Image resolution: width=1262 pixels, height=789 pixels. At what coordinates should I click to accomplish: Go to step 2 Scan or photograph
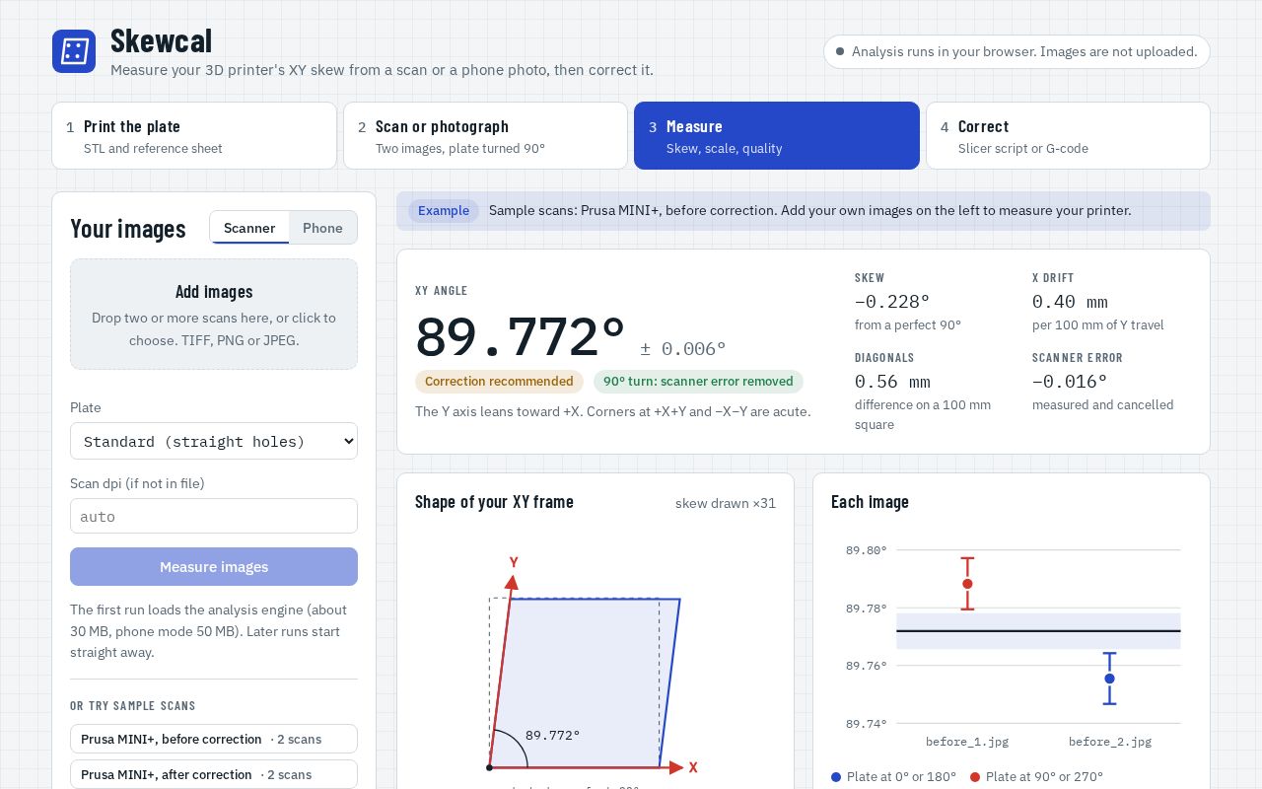[485, 136]
